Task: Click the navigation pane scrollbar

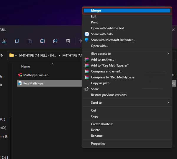Action: 10,138
